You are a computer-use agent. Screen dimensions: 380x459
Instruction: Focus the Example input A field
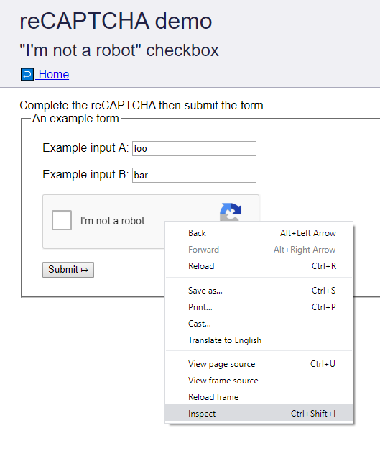tap(194, 148)
